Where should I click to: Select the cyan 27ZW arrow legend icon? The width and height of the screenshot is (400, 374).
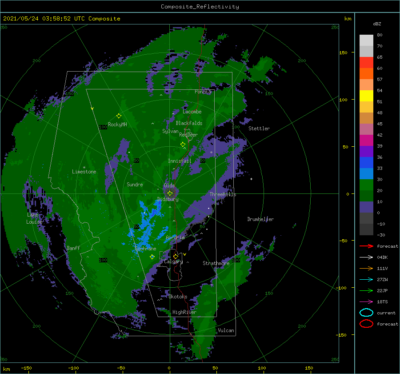pyautogui.click(x=366, y=280)
